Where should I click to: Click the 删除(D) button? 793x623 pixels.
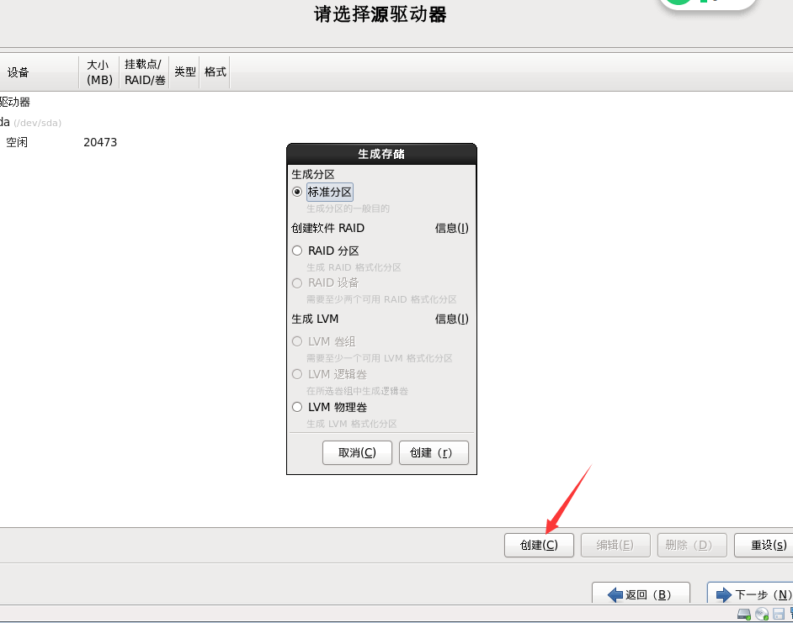(x=692, y=545)
